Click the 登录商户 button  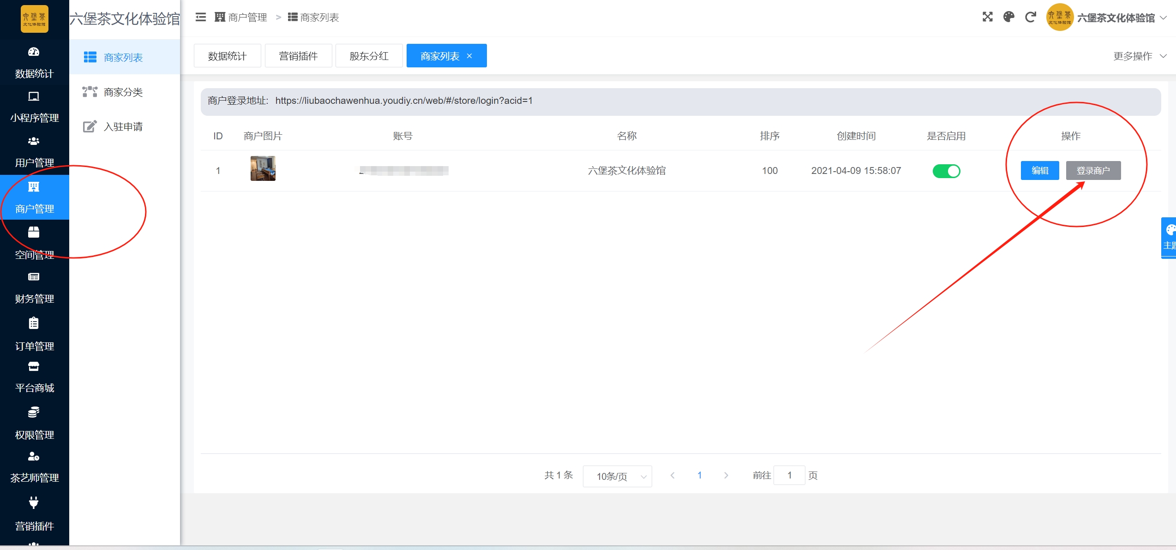(1093, 171)
